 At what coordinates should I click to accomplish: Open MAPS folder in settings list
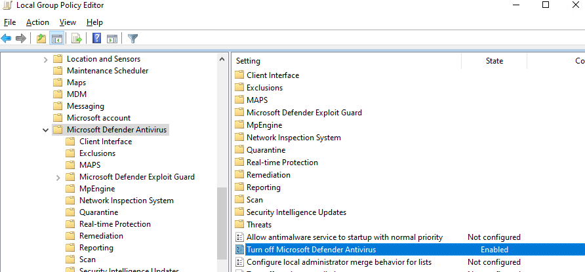pos(257,100)
